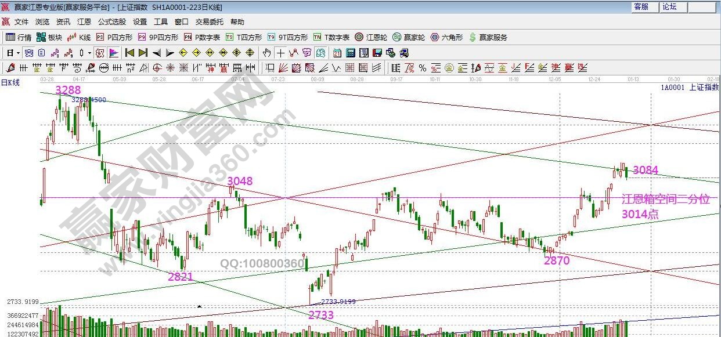This screenshot has width=721, height=337.
Task: Click the percent sign drawing tool
Action: pos(422,68)
